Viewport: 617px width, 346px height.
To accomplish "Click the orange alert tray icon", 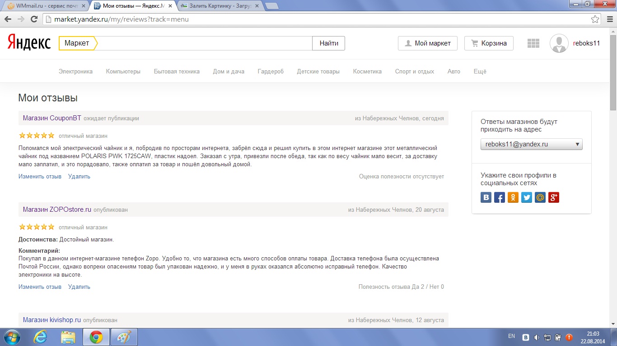I will click(x=569, y=337).
